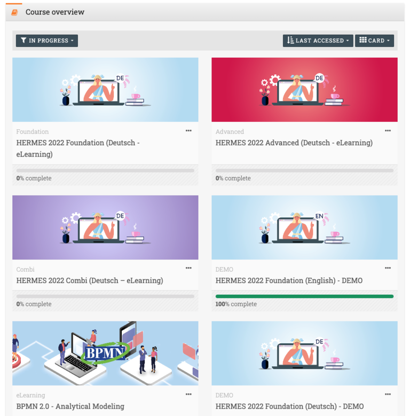Click the red Advanced course image
This screenshot has height=416, width=410.
(x=304, y=90)
